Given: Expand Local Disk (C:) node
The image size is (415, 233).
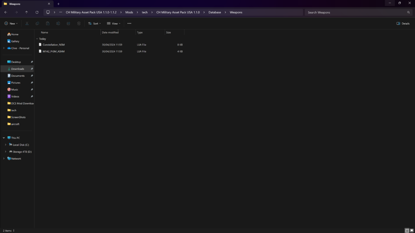Looking at the screenshot, I should tap(5, 145).
